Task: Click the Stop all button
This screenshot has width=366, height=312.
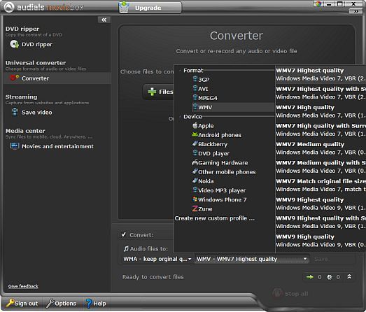Action: (x=290, y=293)
